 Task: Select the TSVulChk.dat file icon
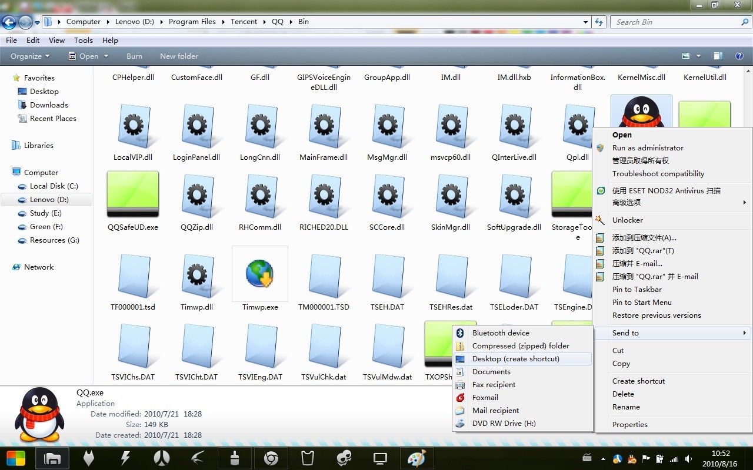coord(324,345)
